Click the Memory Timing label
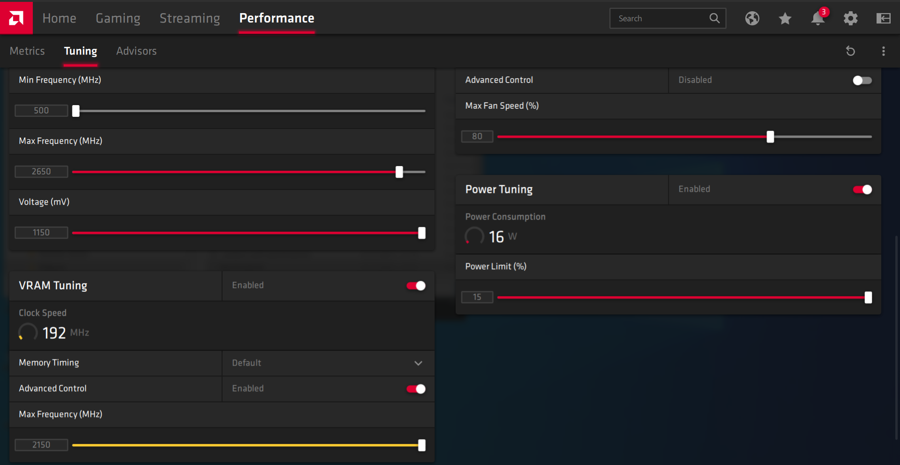This screenshot has width=900, height=465. tap(49, 363)
